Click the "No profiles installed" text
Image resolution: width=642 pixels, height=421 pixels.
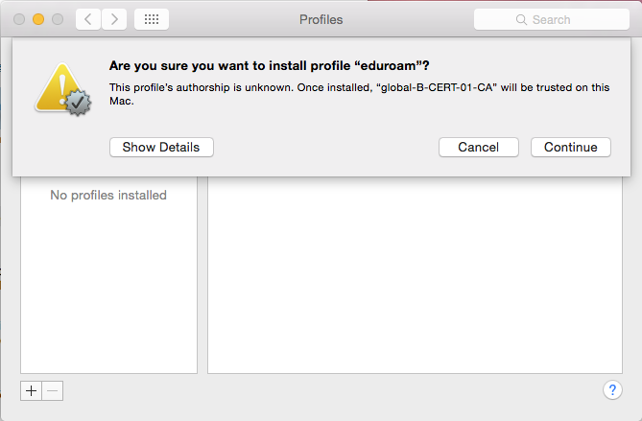(x=108, y=196)
